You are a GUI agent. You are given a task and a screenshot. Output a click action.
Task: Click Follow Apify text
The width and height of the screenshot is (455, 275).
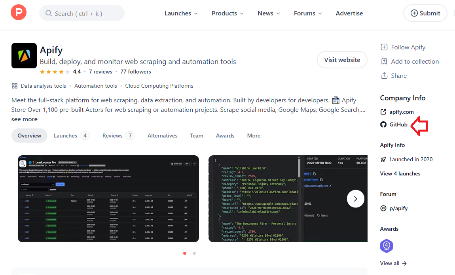408,47
